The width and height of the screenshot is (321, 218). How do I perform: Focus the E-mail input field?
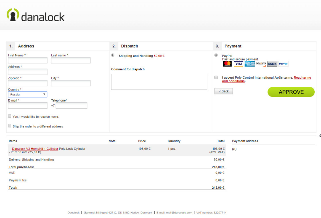[28, 106]
